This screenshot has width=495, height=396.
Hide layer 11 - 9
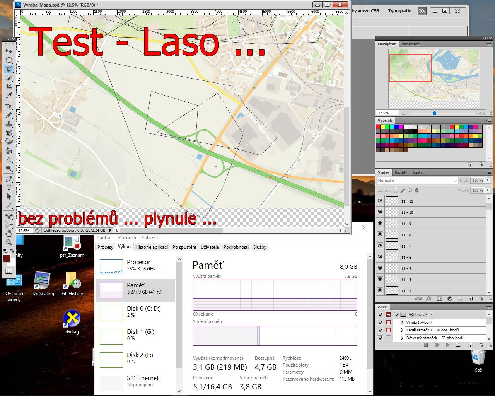(380, 223)
